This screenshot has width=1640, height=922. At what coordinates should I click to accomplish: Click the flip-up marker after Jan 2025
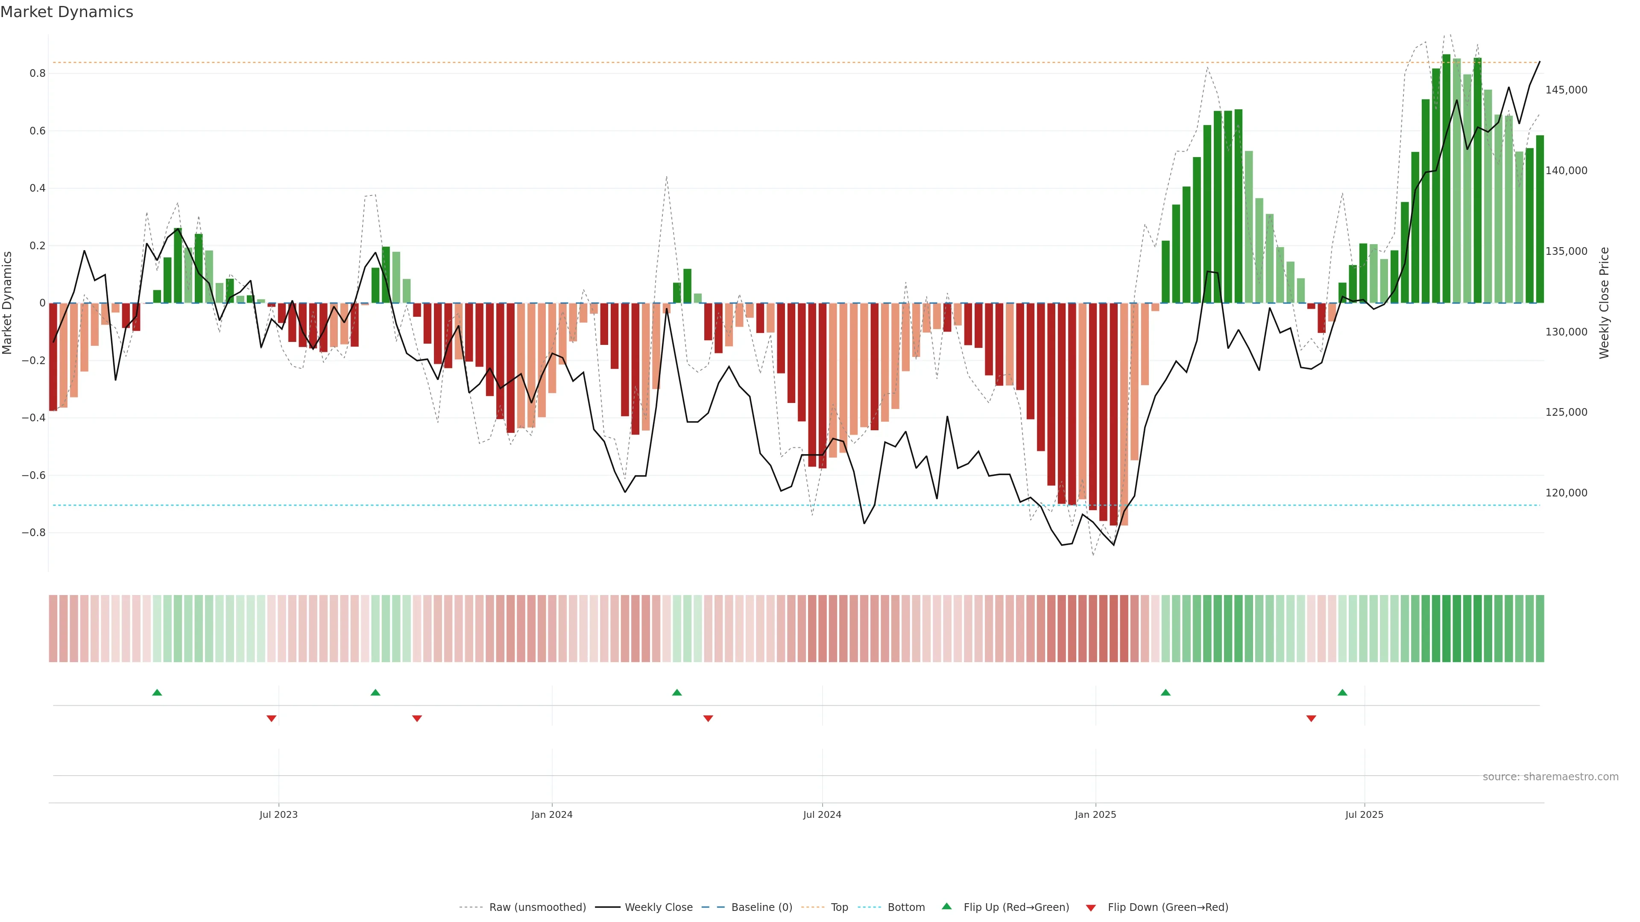tap(1166, 692)
